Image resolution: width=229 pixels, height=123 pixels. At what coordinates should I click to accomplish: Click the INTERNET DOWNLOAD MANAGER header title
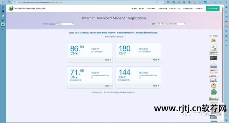click(x=30, y=9)
